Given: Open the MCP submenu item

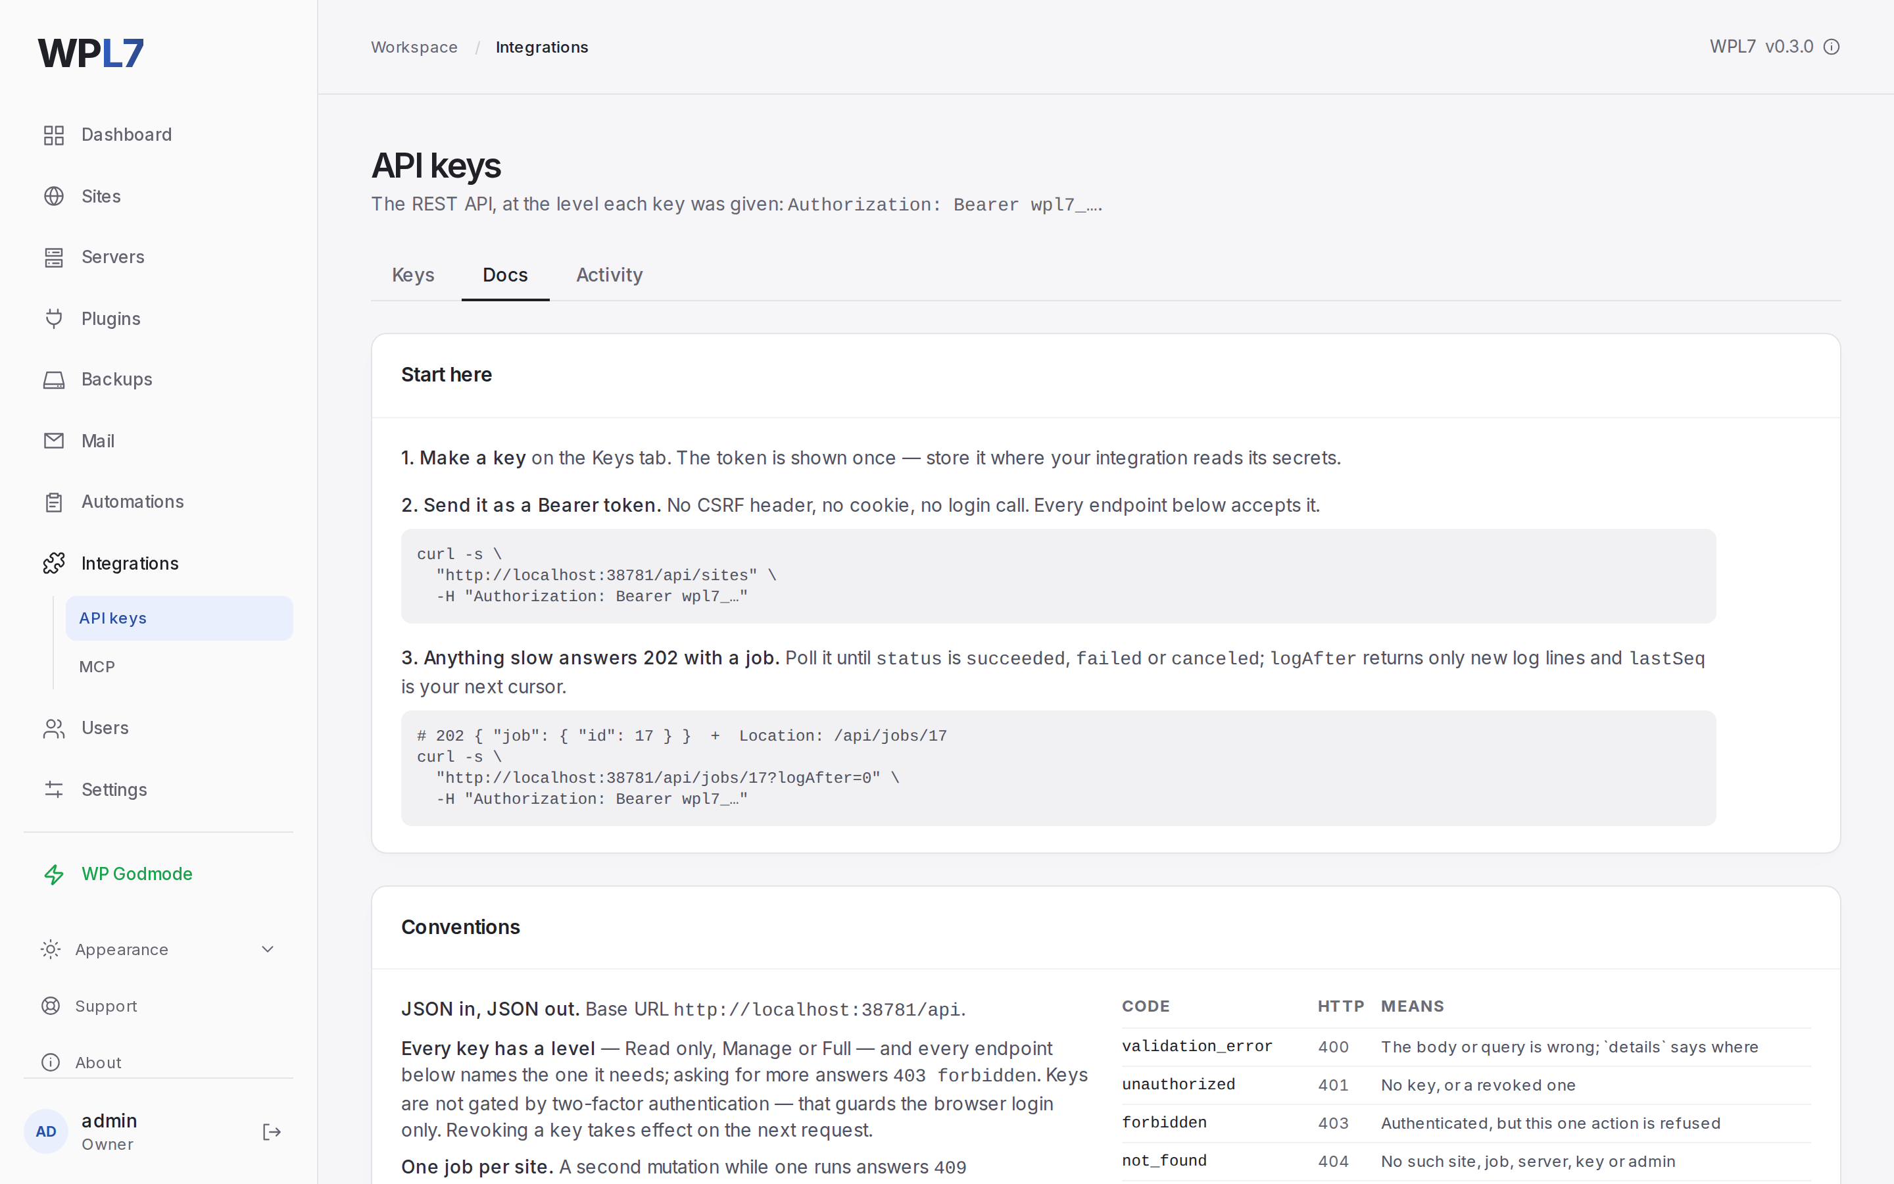Looking at the screenshot, I should (x=180, y=666).
